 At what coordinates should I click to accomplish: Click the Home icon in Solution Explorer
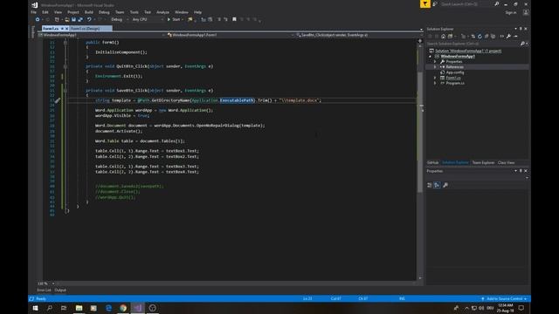[443, 37]
